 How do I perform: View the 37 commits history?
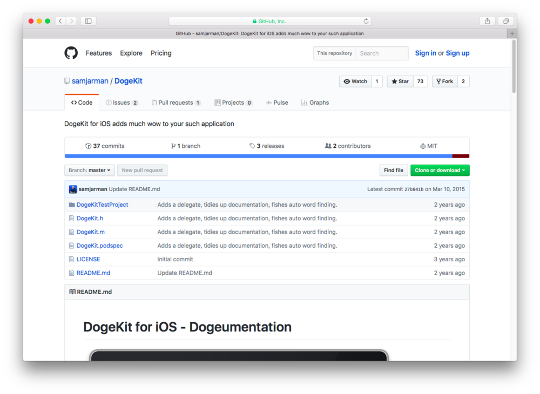[x=105, y=146]
